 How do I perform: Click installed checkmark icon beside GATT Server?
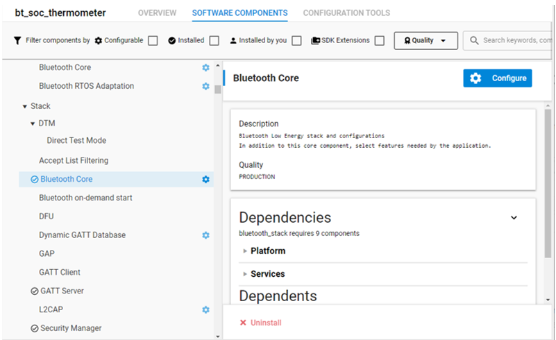click(35, 291)
